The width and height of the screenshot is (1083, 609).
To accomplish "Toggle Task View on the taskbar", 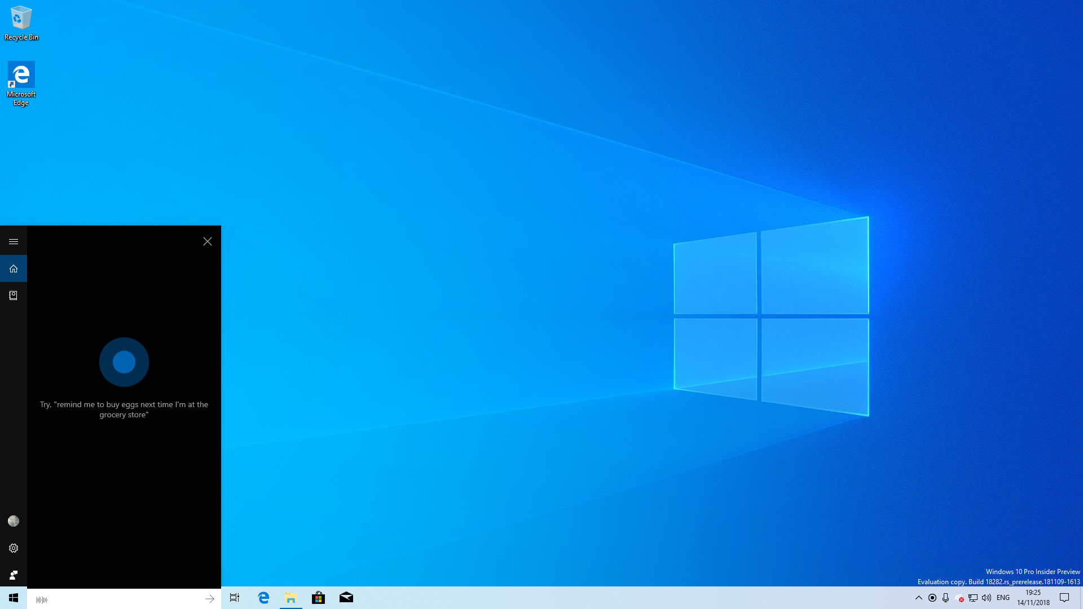I will (235, 599).
